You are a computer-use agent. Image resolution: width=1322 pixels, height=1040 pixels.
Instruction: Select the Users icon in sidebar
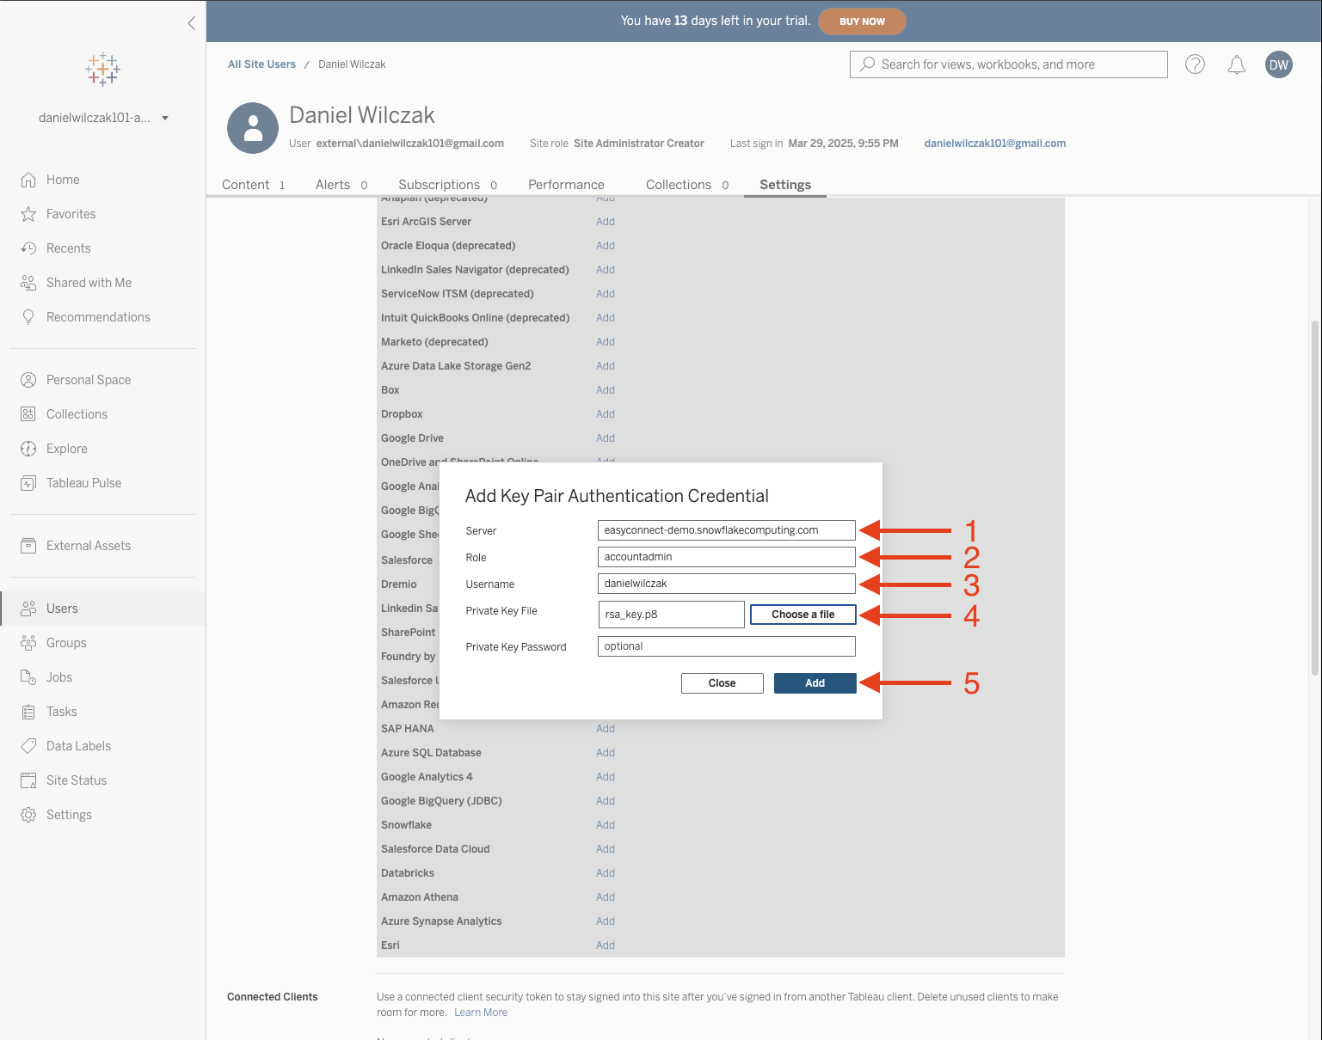[x=28, y=609]
